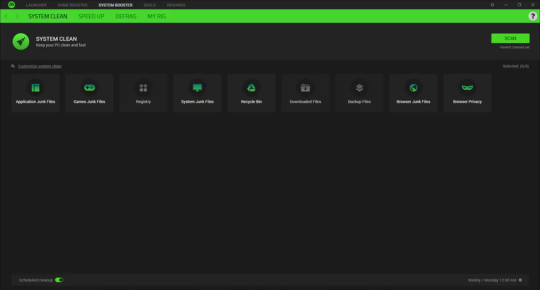Open the help question mark icon
540x290 pixels.
(533, 16)
